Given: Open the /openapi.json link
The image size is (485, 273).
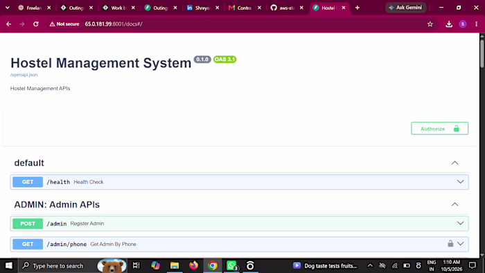Looking at the screenshot, I should (24, 75).
